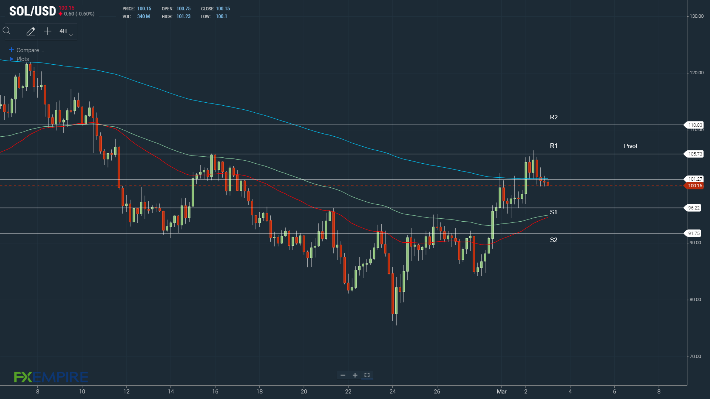This screenshot has height=399, width=710.
Task: Select the pencil drawing tool
Action: pos(31,31)
